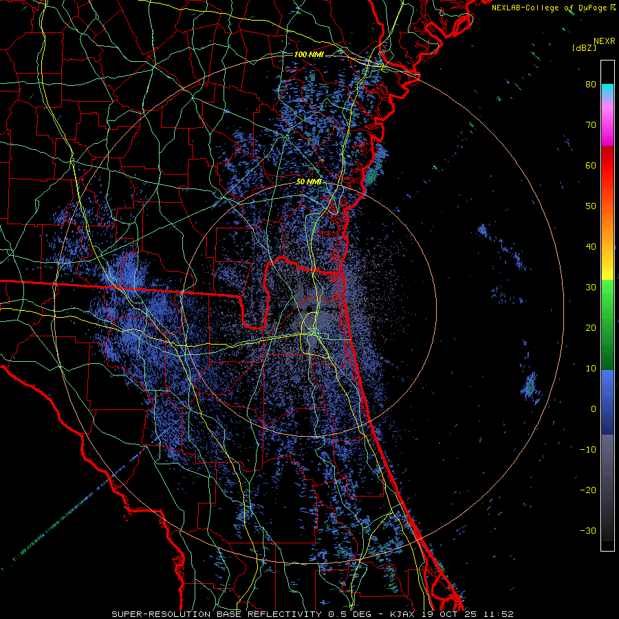This screenshot has width=619, height=619.
Task: Click the 50 NMI range ring label
Action: coord(309,182)
